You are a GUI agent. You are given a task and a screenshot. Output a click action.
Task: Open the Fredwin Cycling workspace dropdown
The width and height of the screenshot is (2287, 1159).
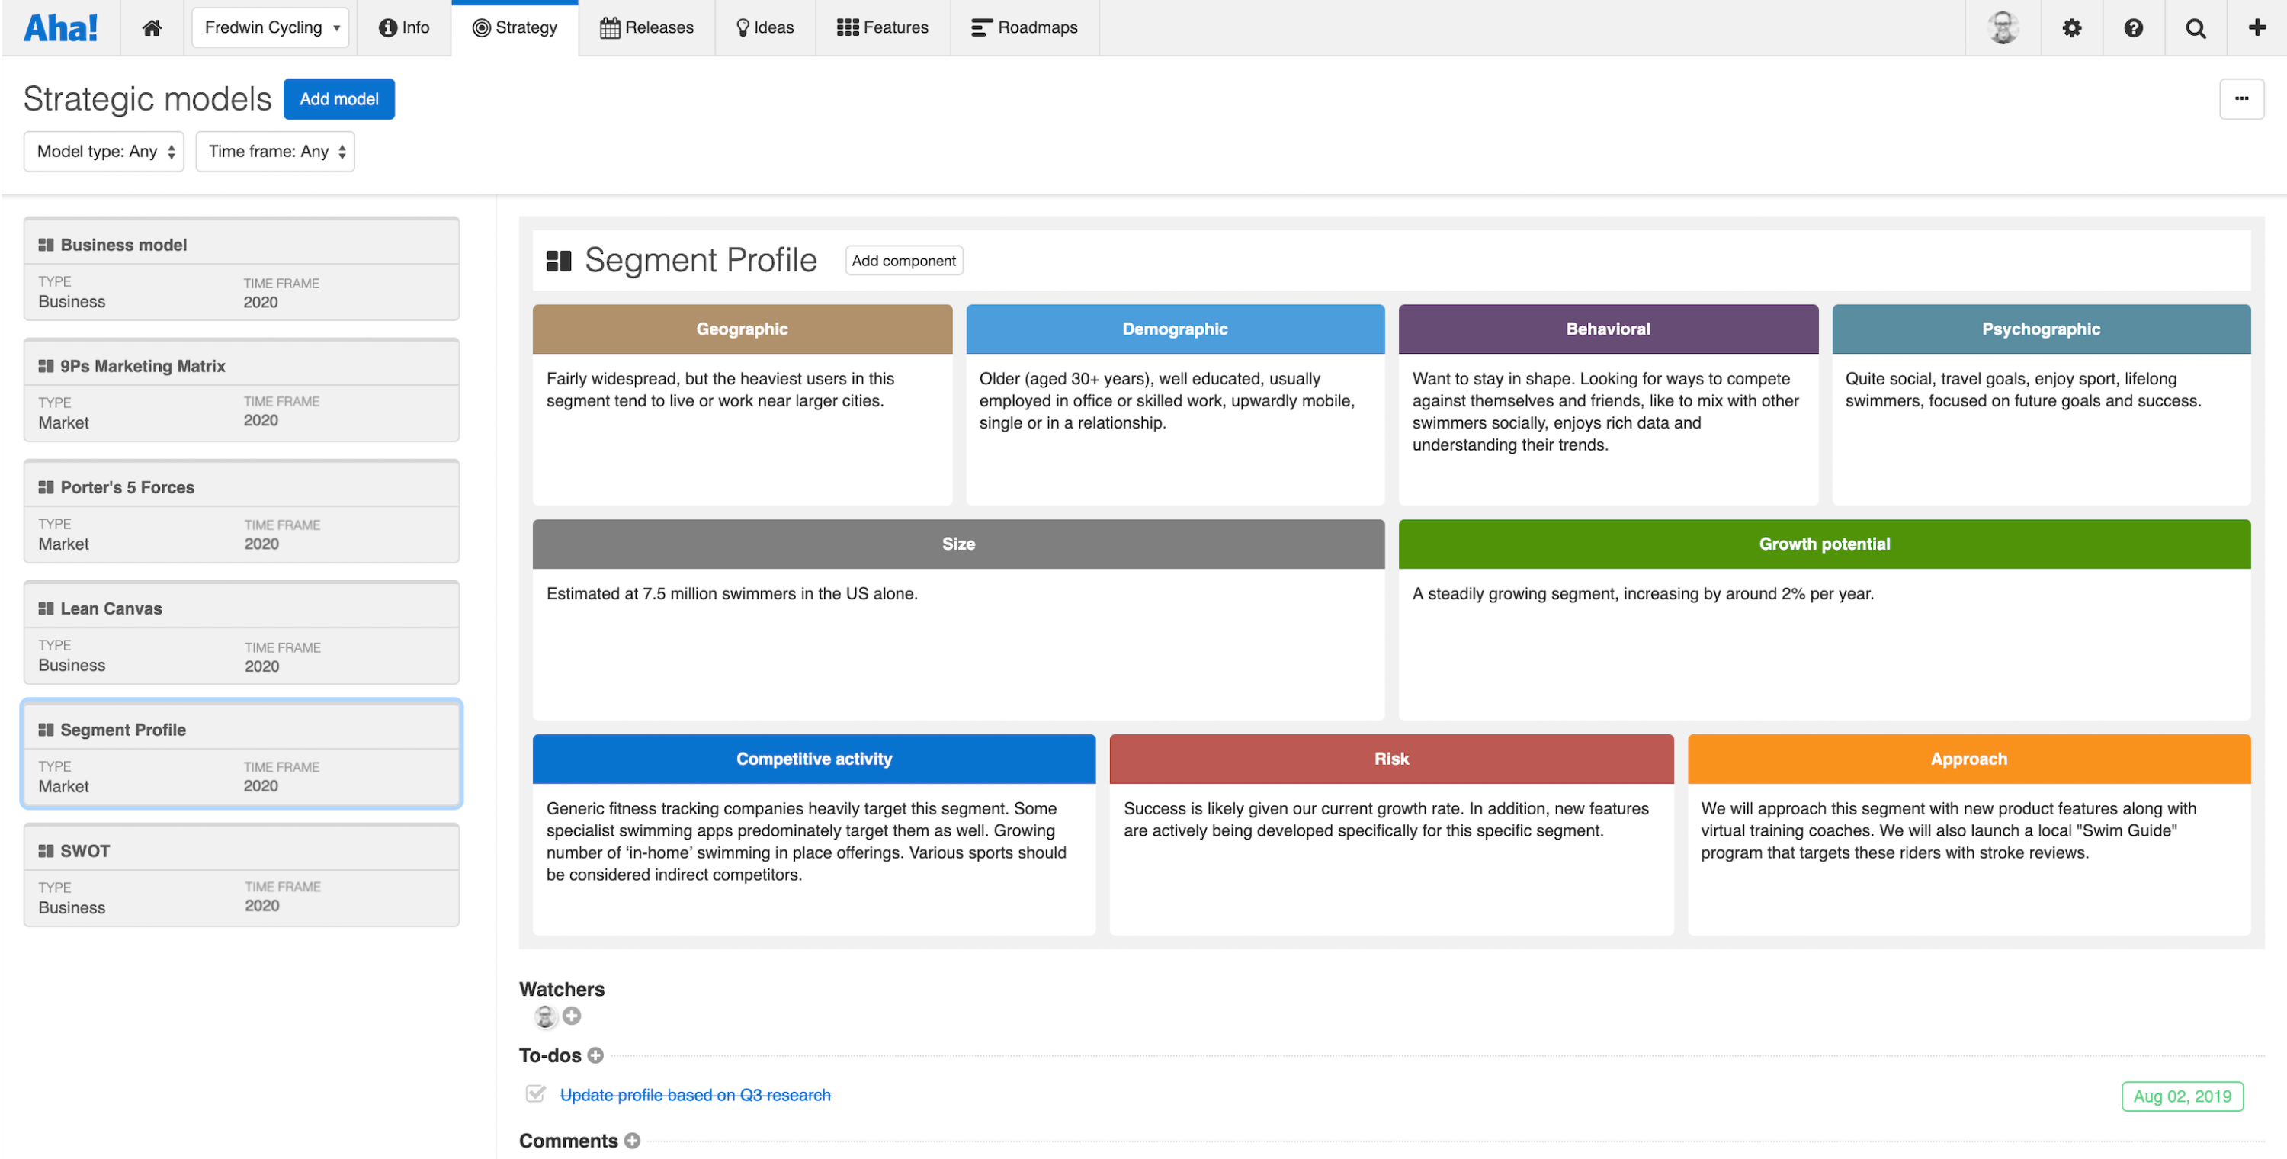point(271,27)
